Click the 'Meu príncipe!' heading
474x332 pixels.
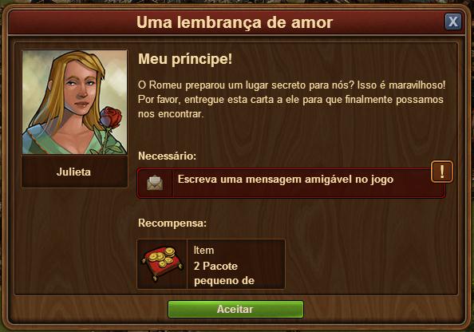[185, 59]
